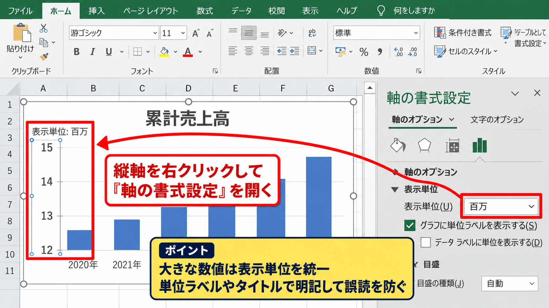Screen dimensions: 549x308
Task: Open the number format dropdown 標準
Action: tap(376, 33)
